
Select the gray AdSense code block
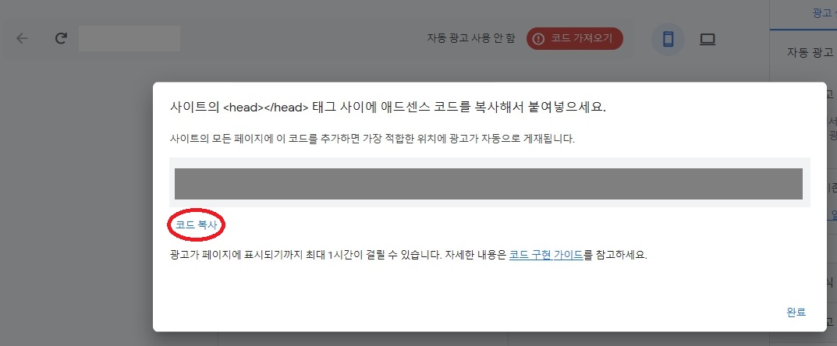488,184
